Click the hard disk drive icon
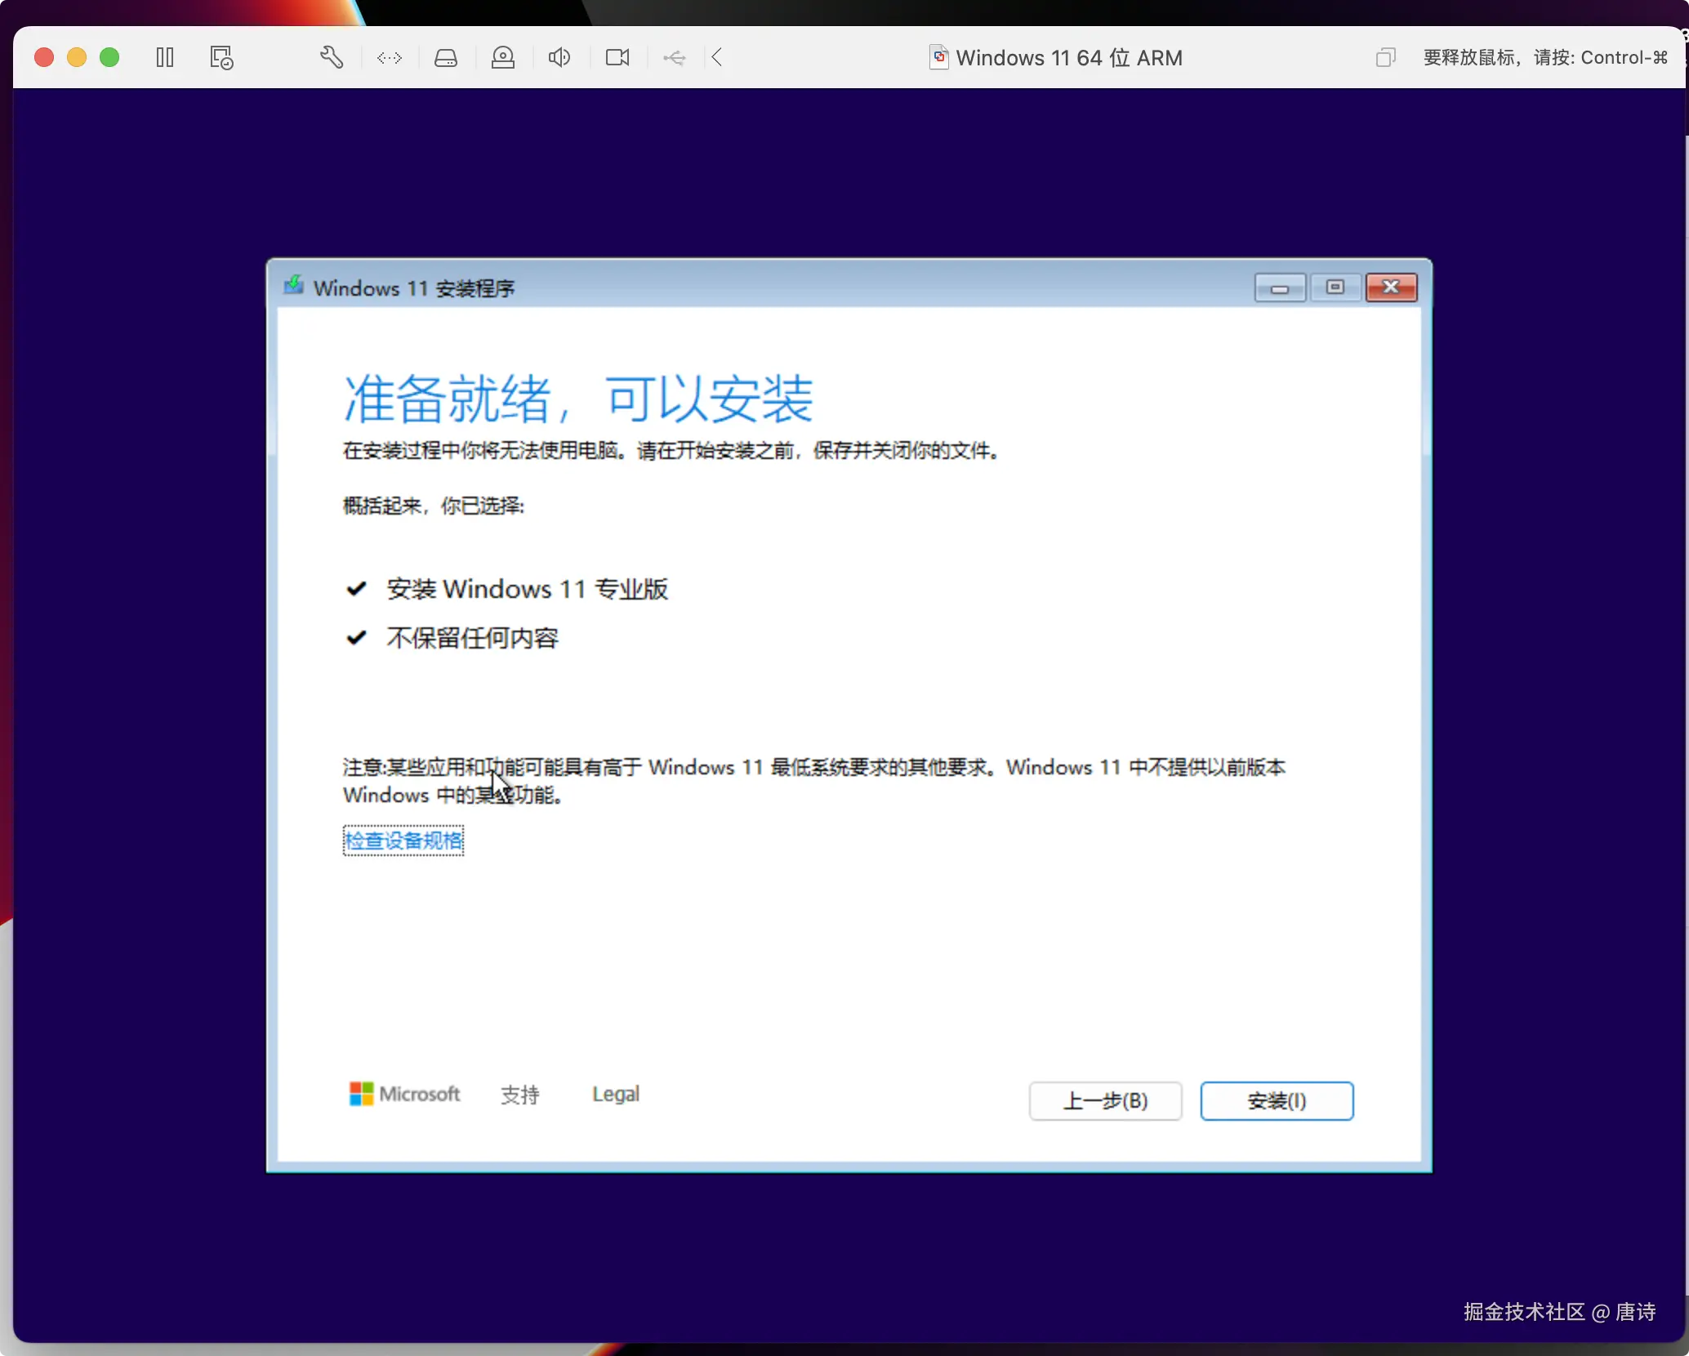The width and height of the screenshot is (1689, 1356). [446, 57]
